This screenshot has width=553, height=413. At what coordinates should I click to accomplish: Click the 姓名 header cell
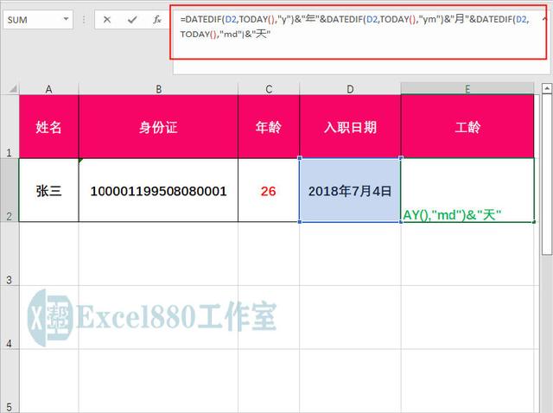(x=48, y=127)
